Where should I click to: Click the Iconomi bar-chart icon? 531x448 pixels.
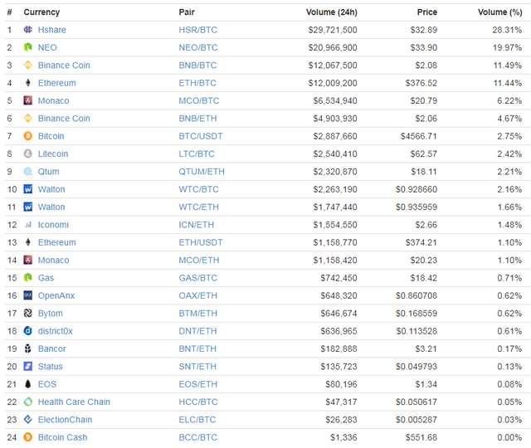point(27,225)
